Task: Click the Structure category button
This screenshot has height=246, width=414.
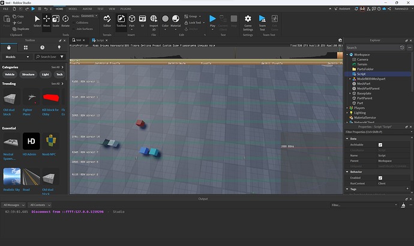Action: point(28,75)
